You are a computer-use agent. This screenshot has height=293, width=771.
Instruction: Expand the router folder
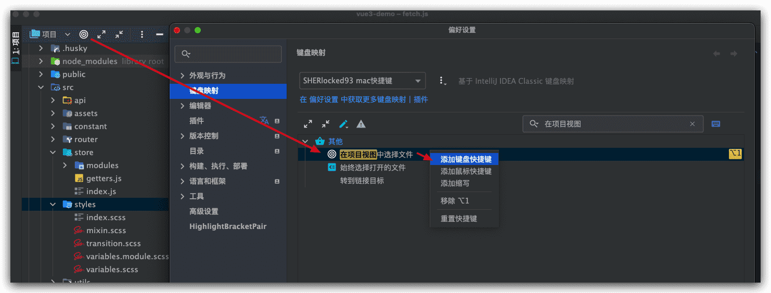(53, 139)
